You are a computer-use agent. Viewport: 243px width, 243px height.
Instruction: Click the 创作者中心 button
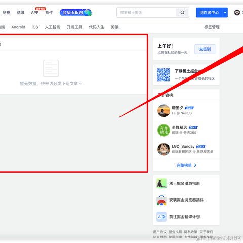(209, 12)
